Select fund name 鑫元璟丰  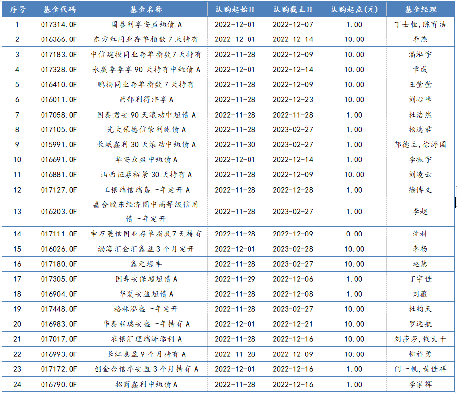click(x=146, y=264)
